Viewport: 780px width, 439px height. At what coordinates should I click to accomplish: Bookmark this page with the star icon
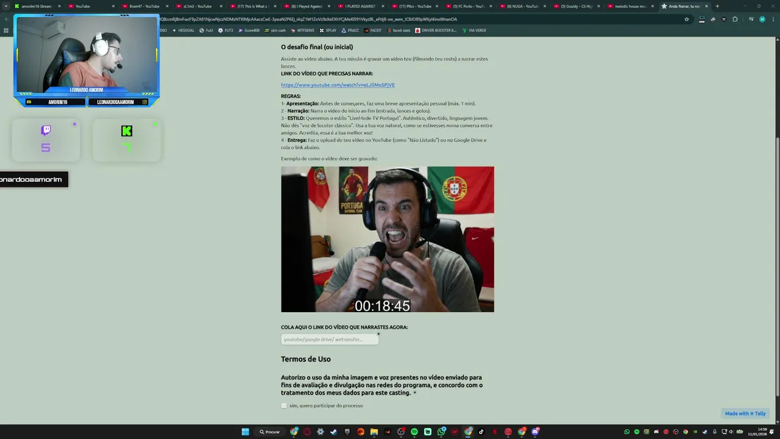687,19
